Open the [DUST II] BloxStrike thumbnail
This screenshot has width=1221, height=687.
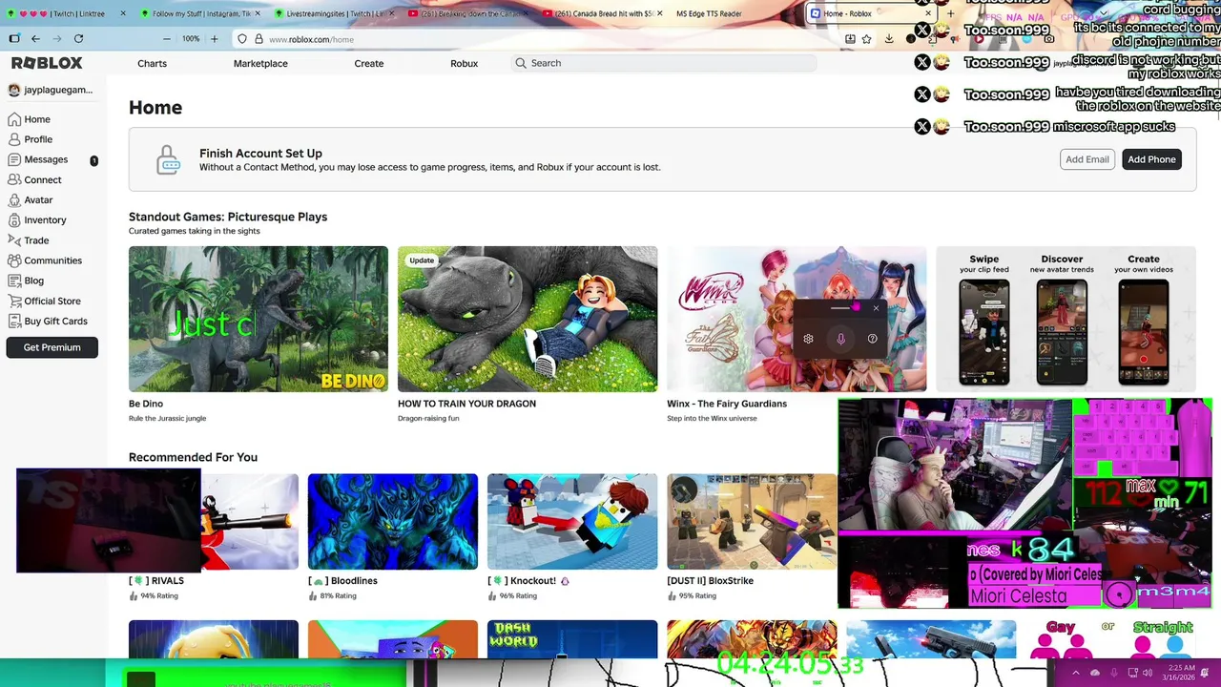752,522
